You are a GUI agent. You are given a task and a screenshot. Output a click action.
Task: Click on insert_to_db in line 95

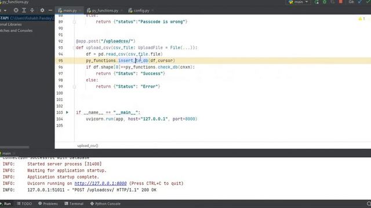pos(133,61)
